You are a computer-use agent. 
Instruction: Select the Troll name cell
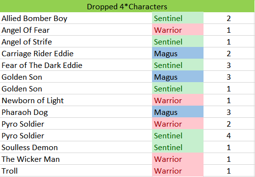[76, 171]
